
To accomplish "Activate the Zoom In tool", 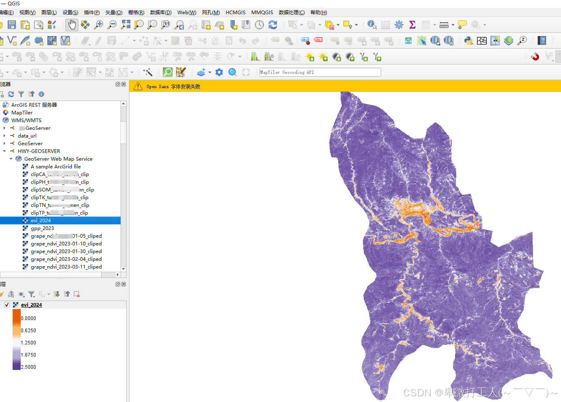I will 98,25.
